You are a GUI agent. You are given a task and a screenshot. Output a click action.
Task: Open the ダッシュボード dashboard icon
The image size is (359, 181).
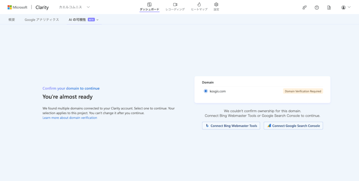click(149, 5)
